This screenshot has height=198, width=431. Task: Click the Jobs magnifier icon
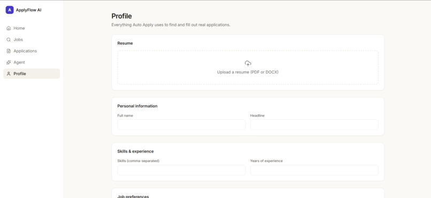9,40
